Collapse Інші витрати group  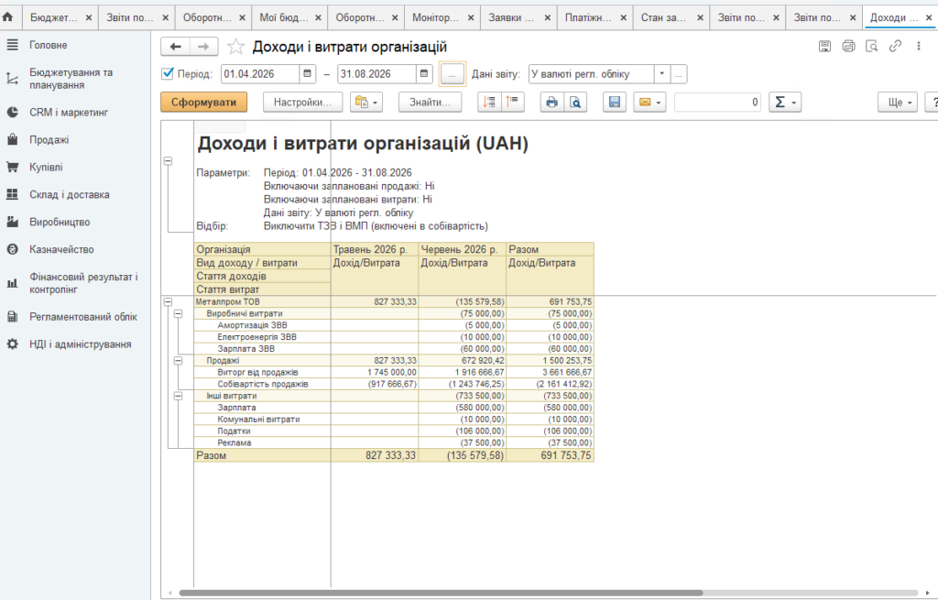coord(179,396)
